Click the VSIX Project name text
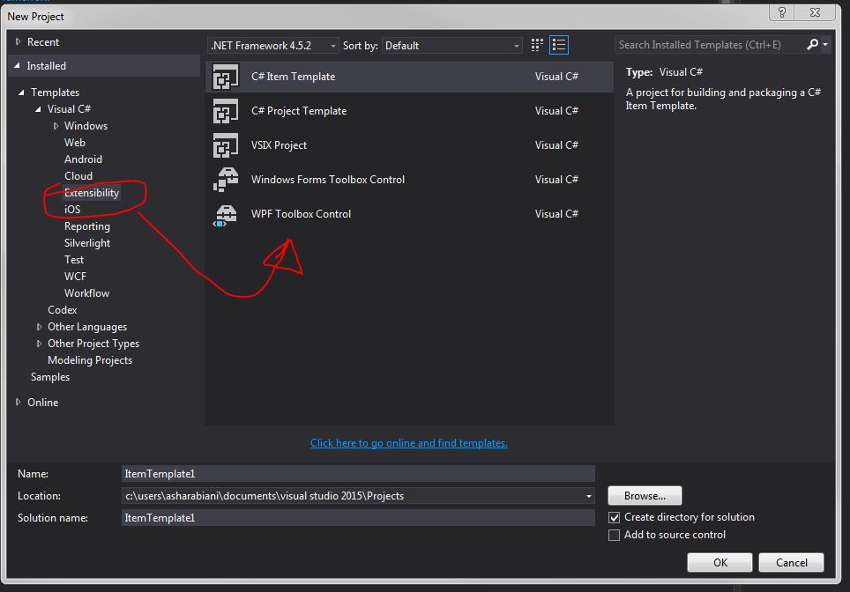Viewport: 850px width, 592px height. pos(279,145)
